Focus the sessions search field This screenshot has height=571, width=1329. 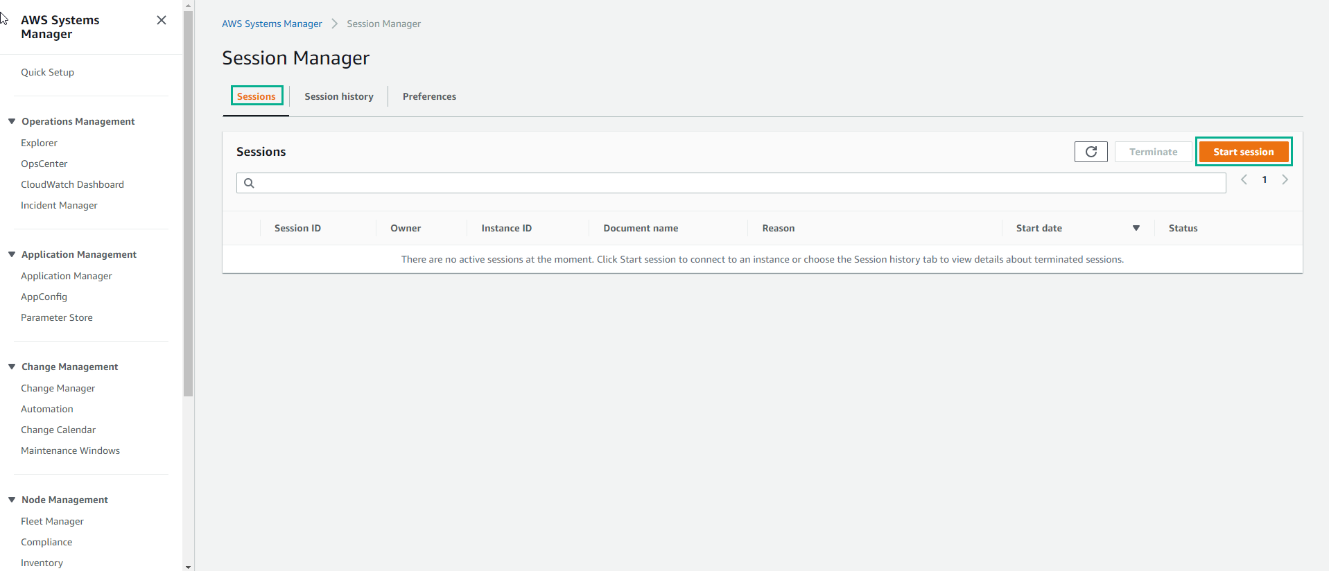coord(731,183)
